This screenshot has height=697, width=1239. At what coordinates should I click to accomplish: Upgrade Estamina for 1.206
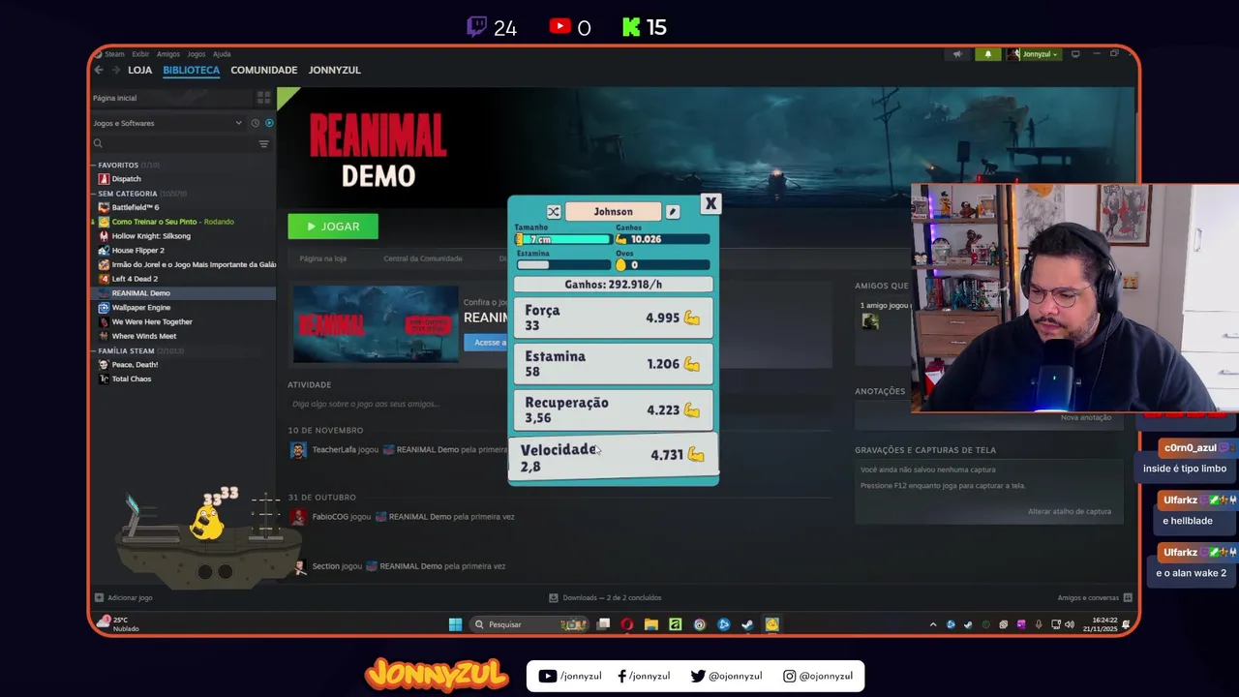click(x=613, y=364)
